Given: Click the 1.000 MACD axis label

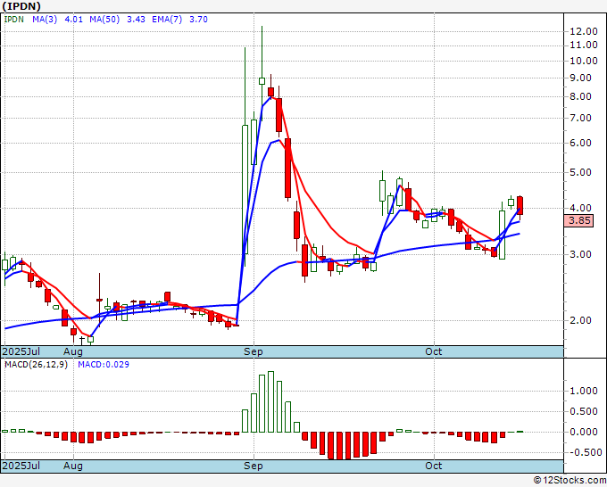Looking at the screenshot, I should pos(584,391).
